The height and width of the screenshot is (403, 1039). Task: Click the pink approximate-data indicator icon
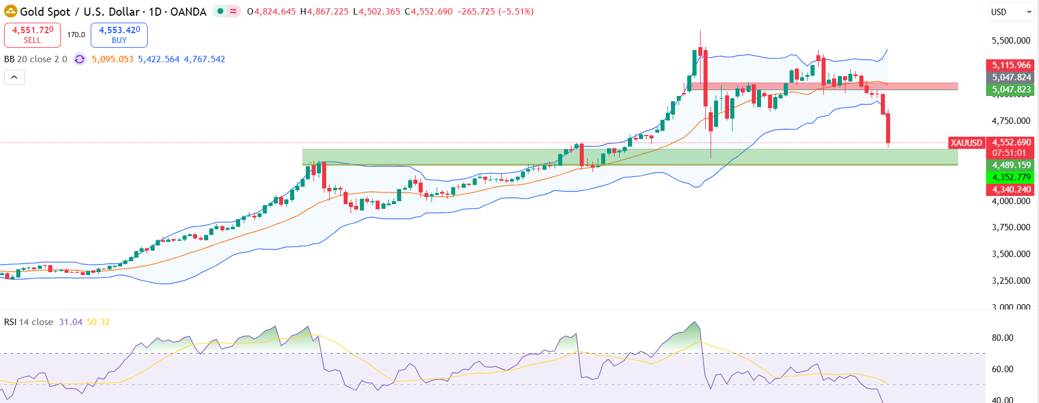[233, 11]
